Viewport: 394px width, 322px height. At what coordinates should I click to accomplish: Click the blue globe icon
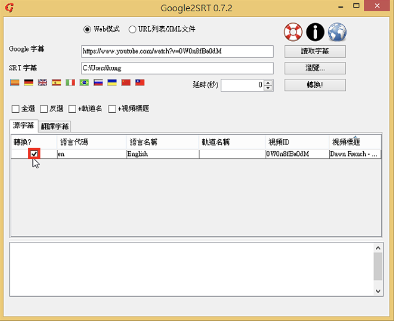[x=337, y=32]
